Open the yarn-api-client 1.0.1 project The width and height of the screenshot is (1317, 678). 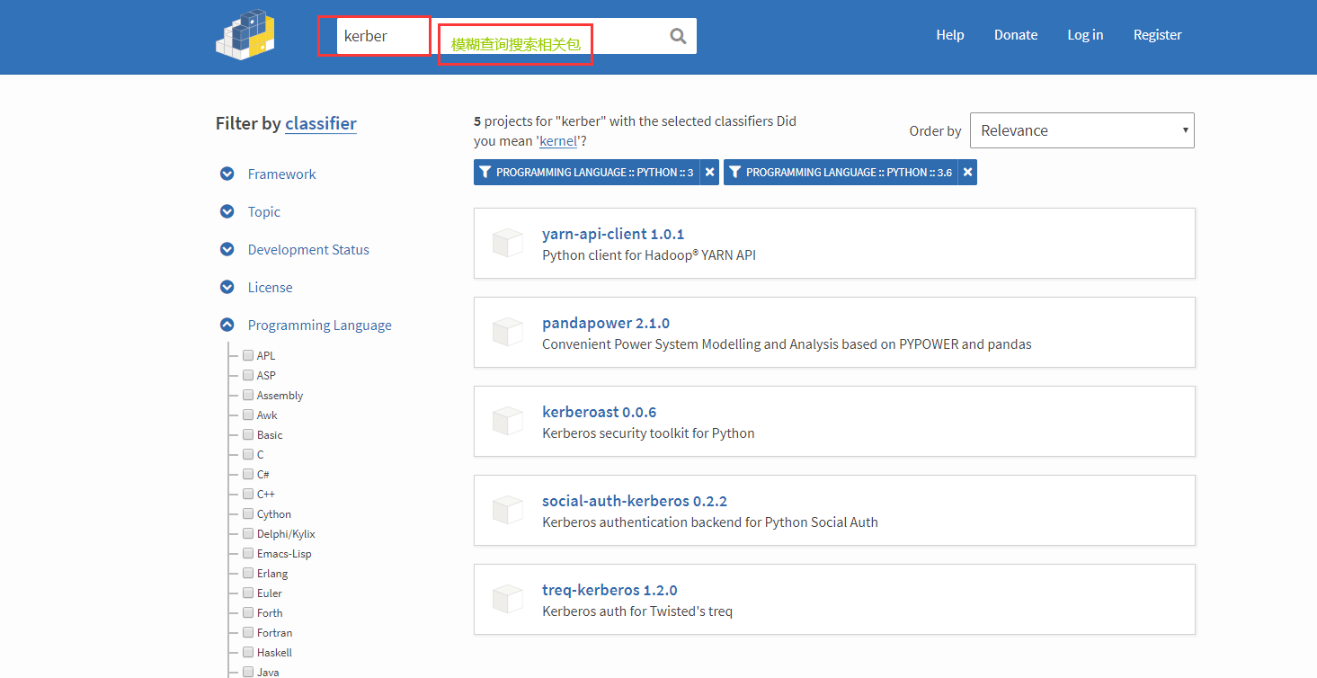[x=613, y=234]
